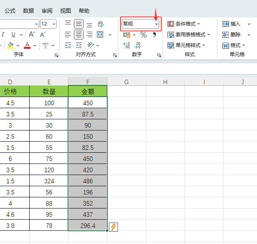
Task: Open the 视图 ribbon tab
Action: 66,11
